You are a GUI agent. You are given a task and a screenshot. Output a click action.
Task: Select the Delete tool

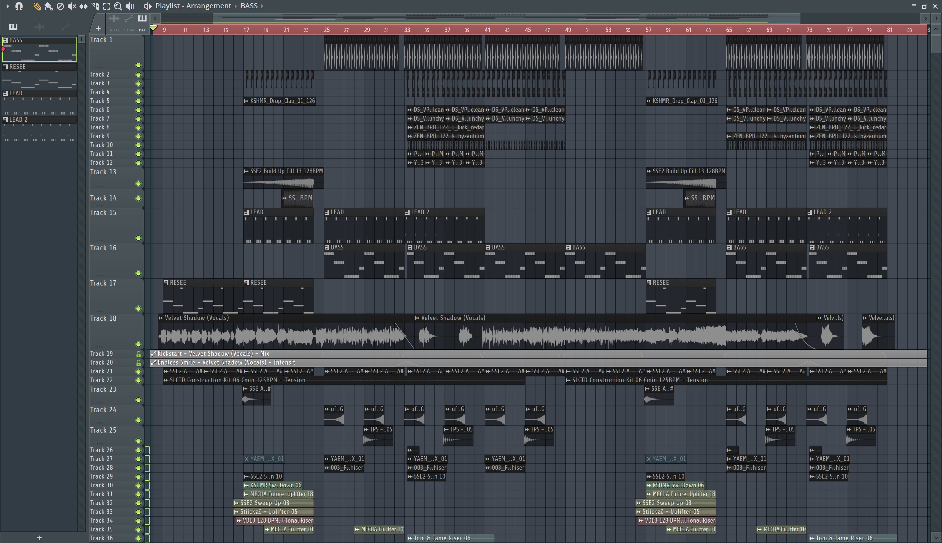pyautogui.click(x=60, y=6)
